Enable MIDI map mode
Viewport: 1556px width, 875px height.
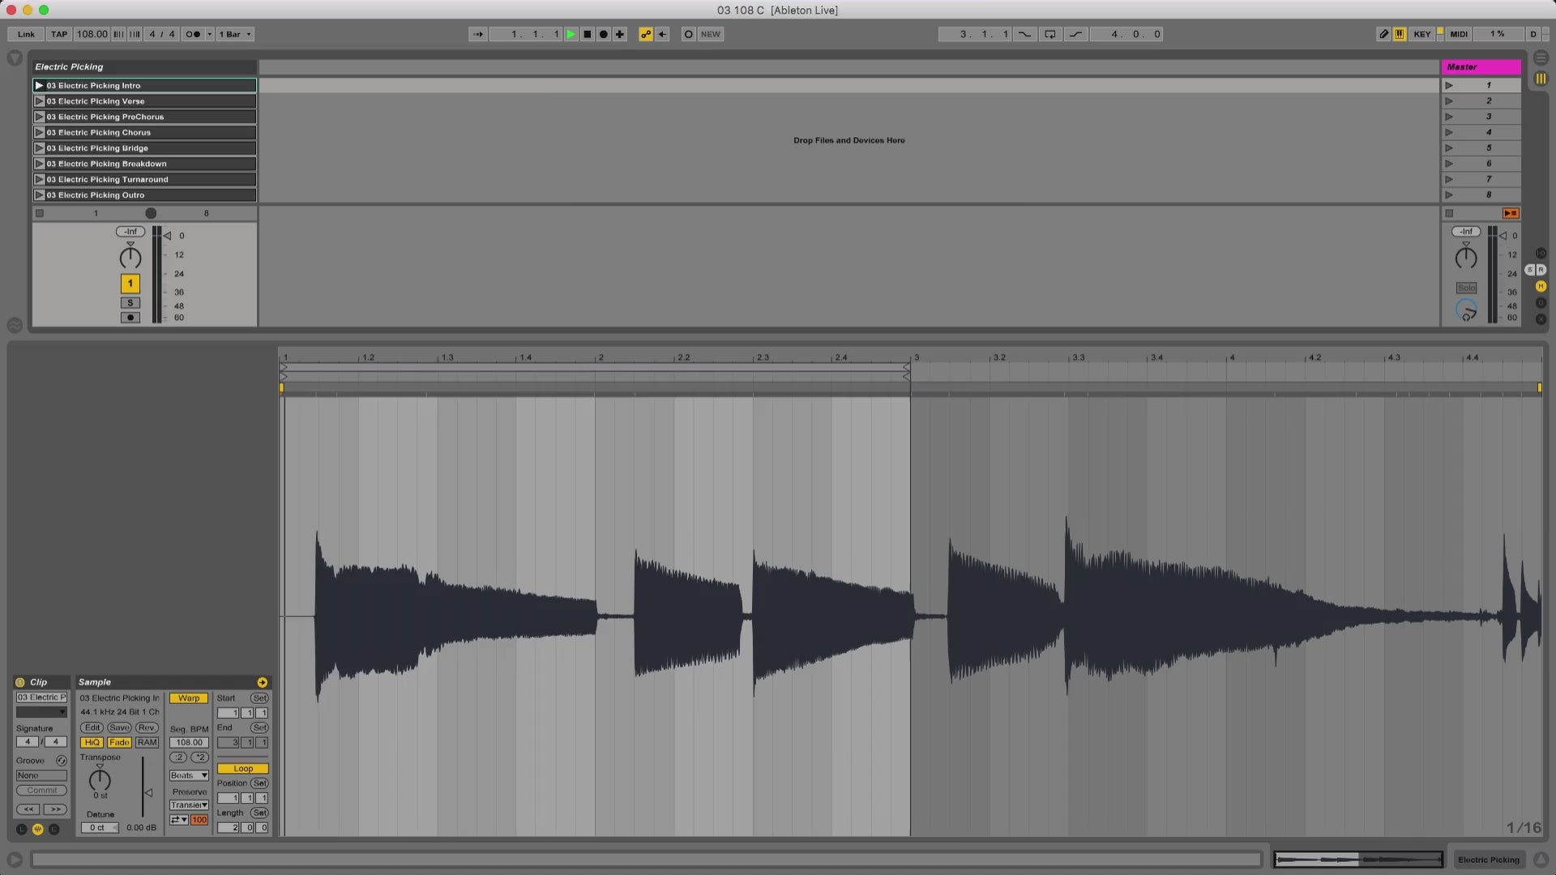click(x=1459, y=34)
